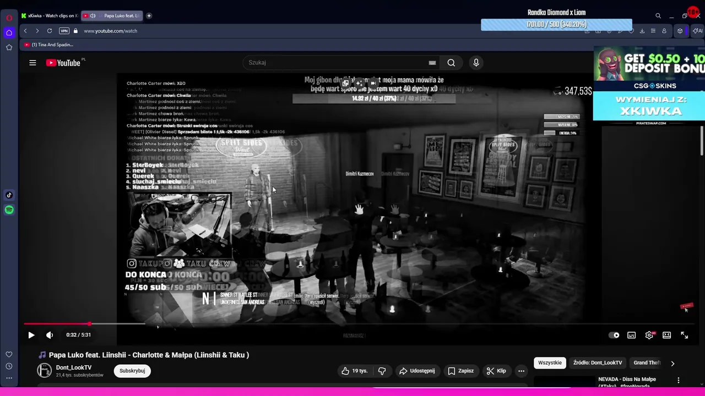
Task: Open the Tina And Spadin bookmark
Action: 48,45
